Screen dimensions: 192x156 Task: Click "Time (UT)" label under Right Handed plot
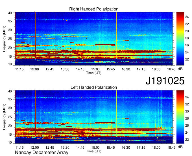(x=94, y=73)
